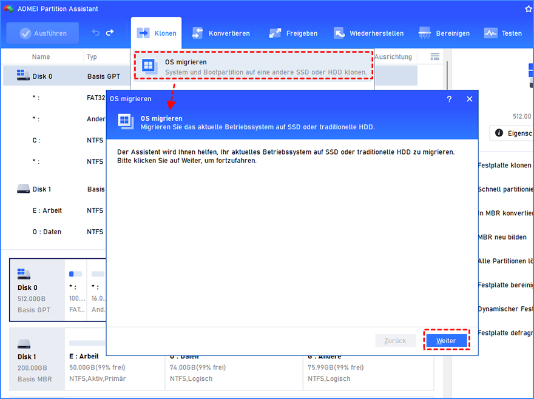Click the Wiederherstellen icon
Image resolution: width=534 pixels, height=399 pixels.
tap(339, 33)
